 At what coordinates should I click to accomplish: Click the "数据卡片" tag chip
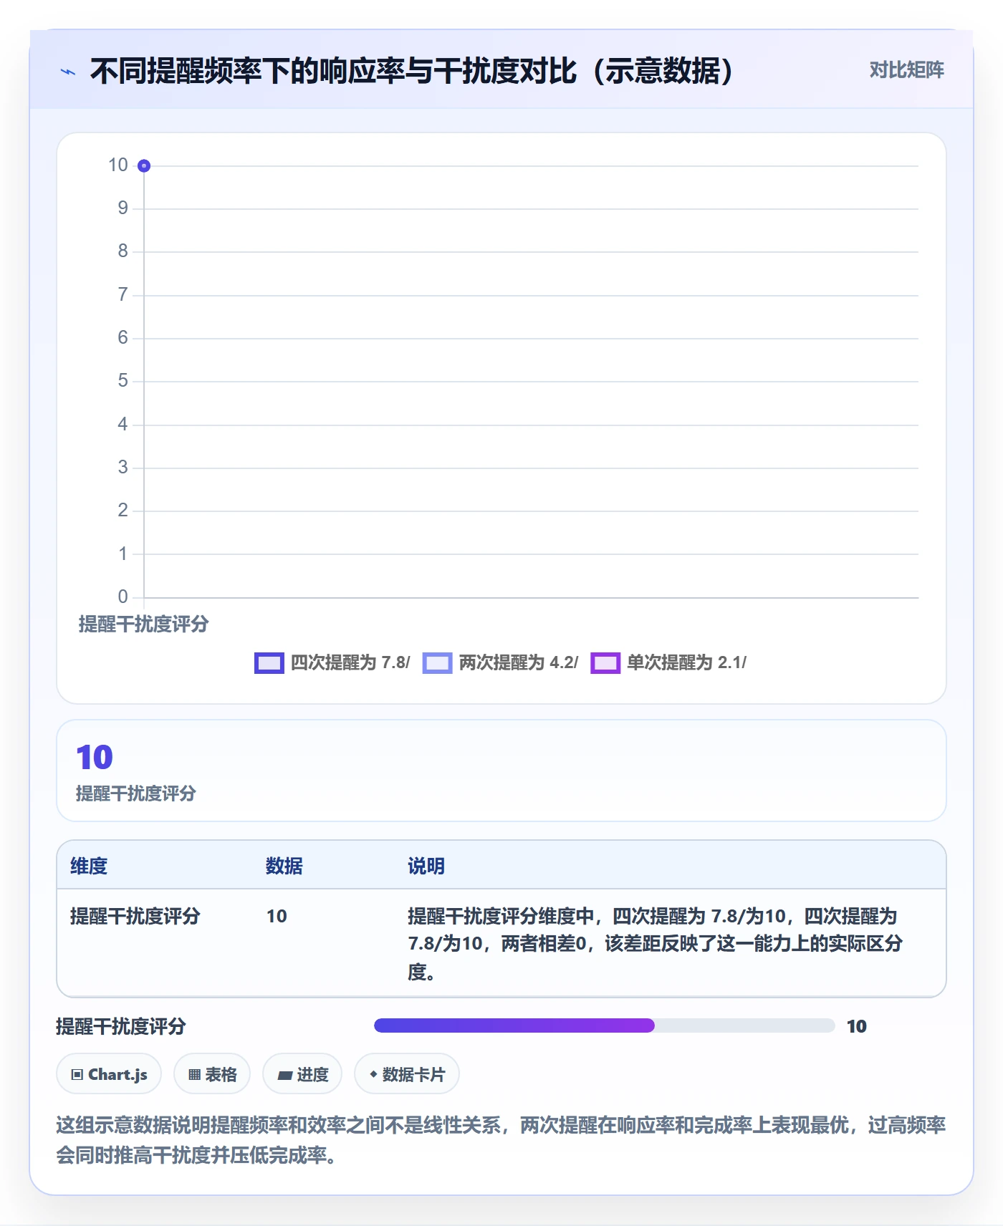pyautogui.click(x=407, y=1074)
